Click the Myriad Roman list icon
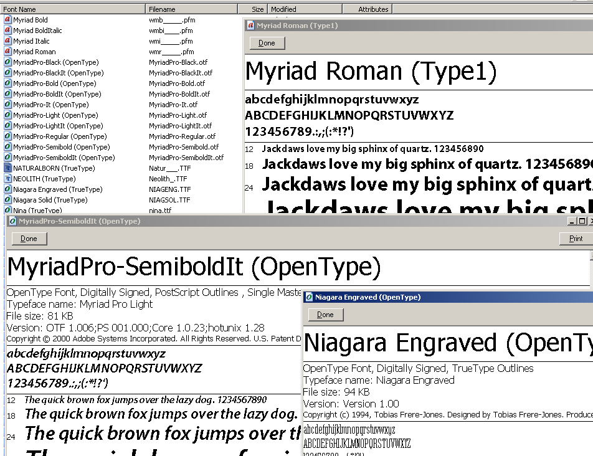Screen dimensions: 593x456 [7, 52]
